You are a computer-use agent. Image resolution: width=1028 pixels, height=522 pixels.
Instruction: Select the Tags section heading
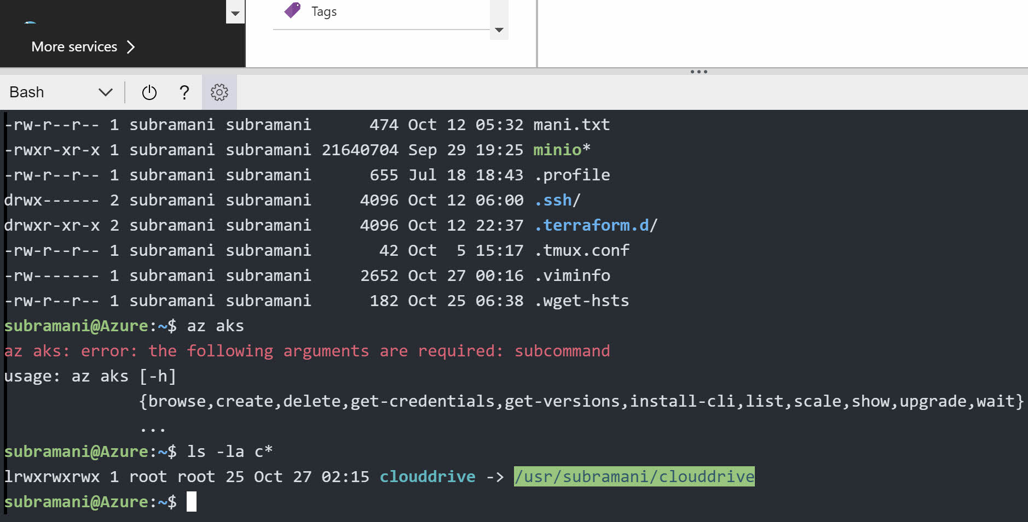click(x=323, y=11)
